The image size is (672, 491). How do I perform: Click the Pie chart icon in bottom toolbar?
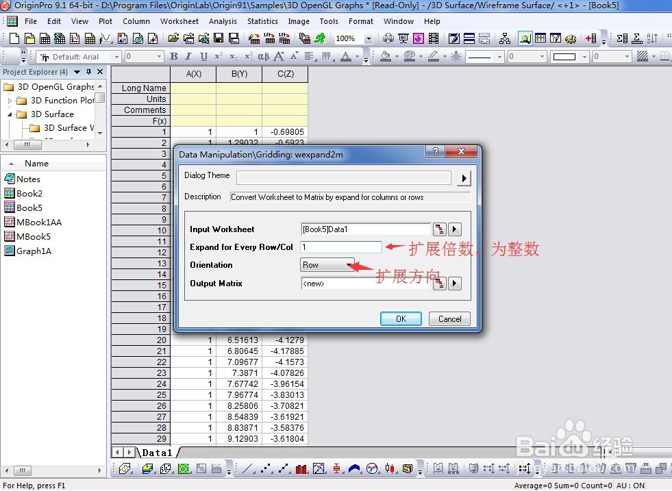[372, 468]
